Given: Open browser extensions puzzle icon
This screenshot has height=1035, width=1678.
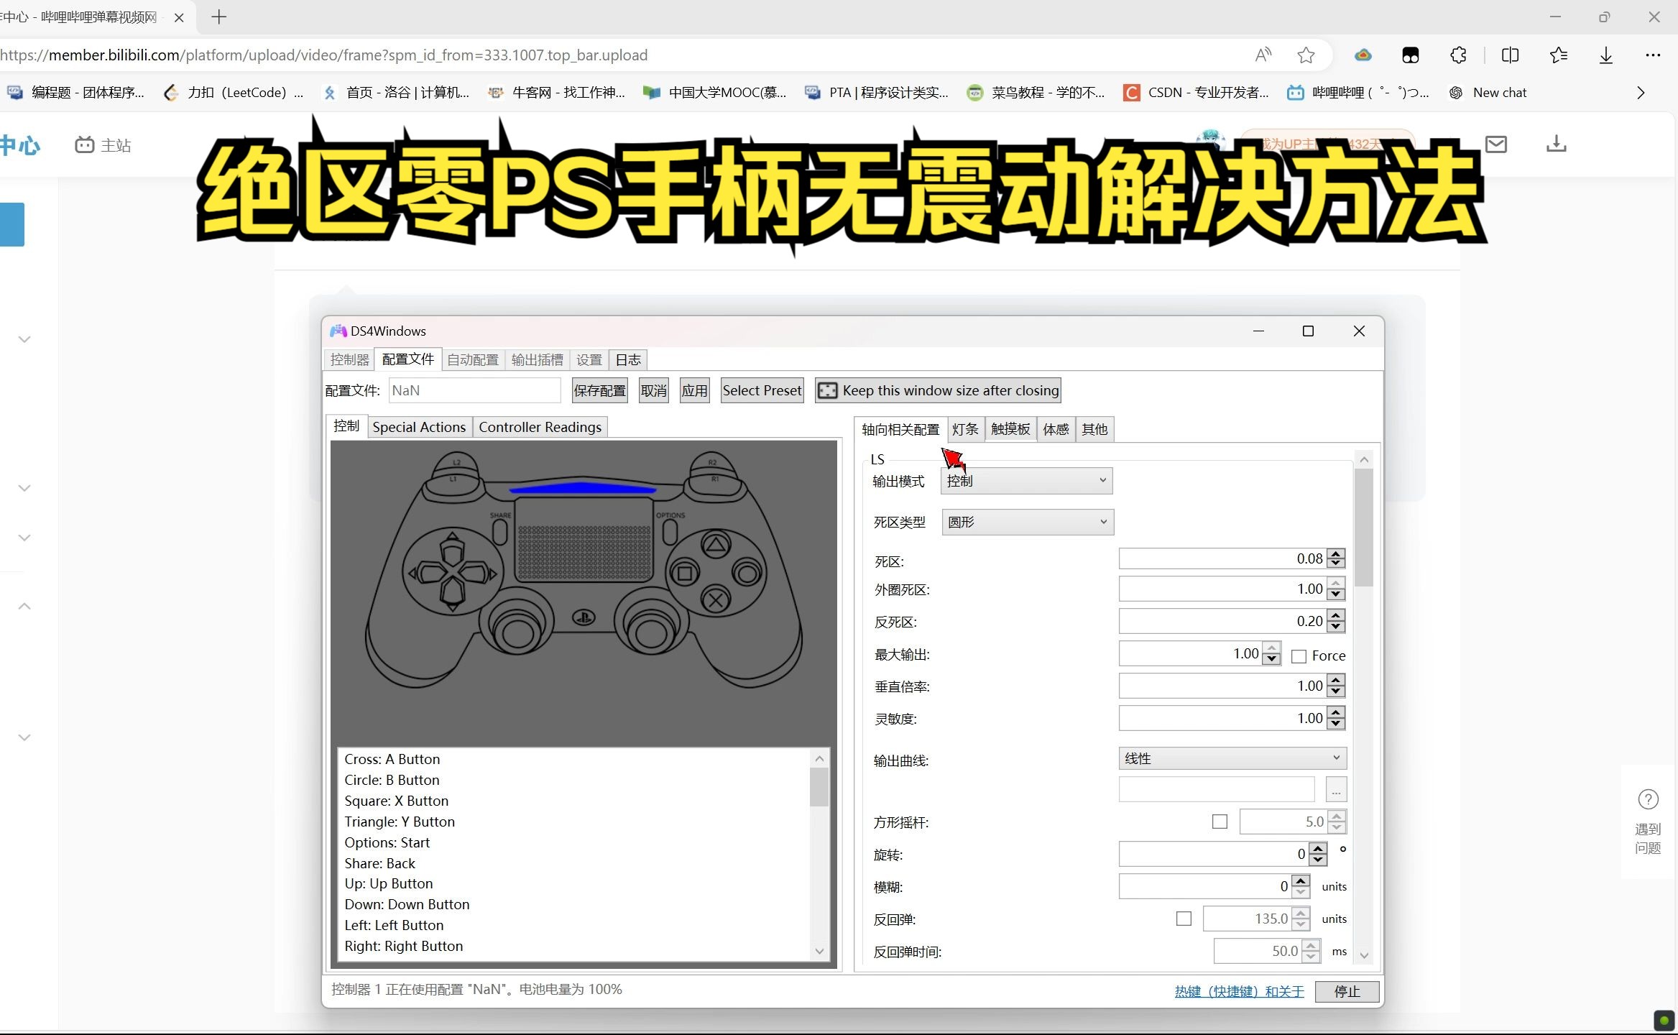Looking at the screenshot, I should (x=1458, y=55).
